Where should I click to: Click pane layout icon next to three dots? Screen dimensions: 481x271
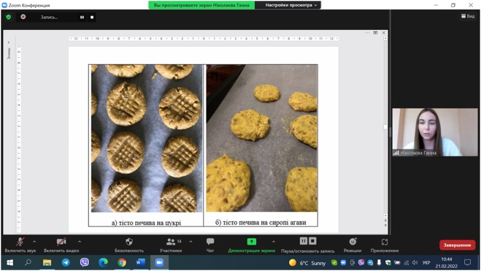375,33
